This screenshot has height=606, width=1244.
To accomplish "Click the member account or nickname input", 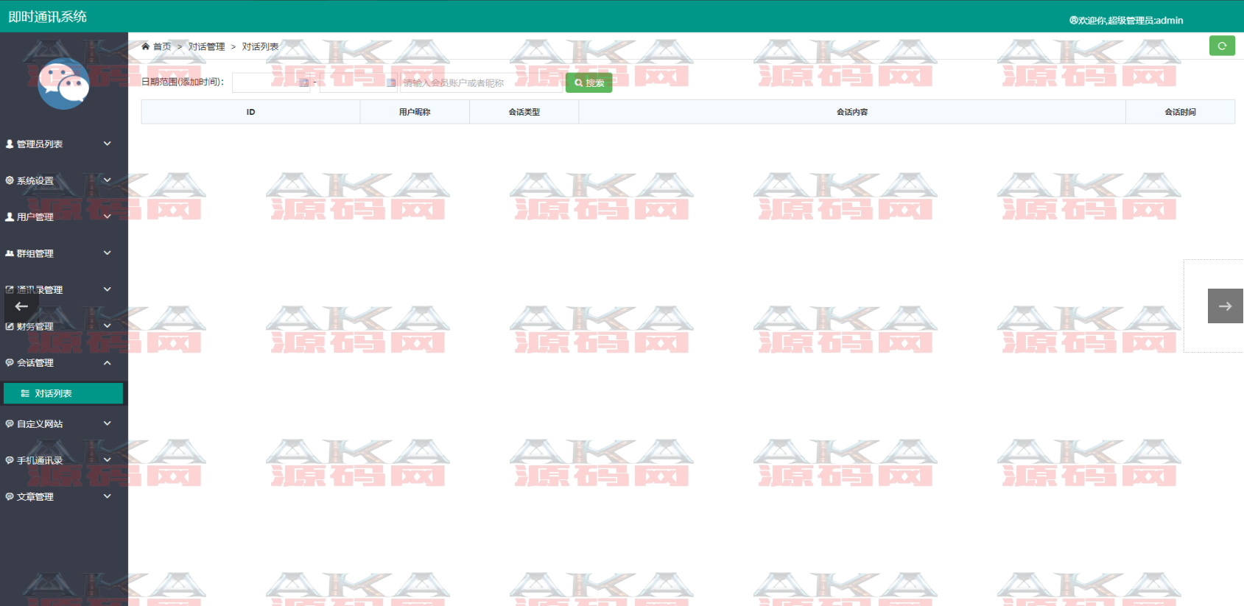I will click(x=480, y=82).
